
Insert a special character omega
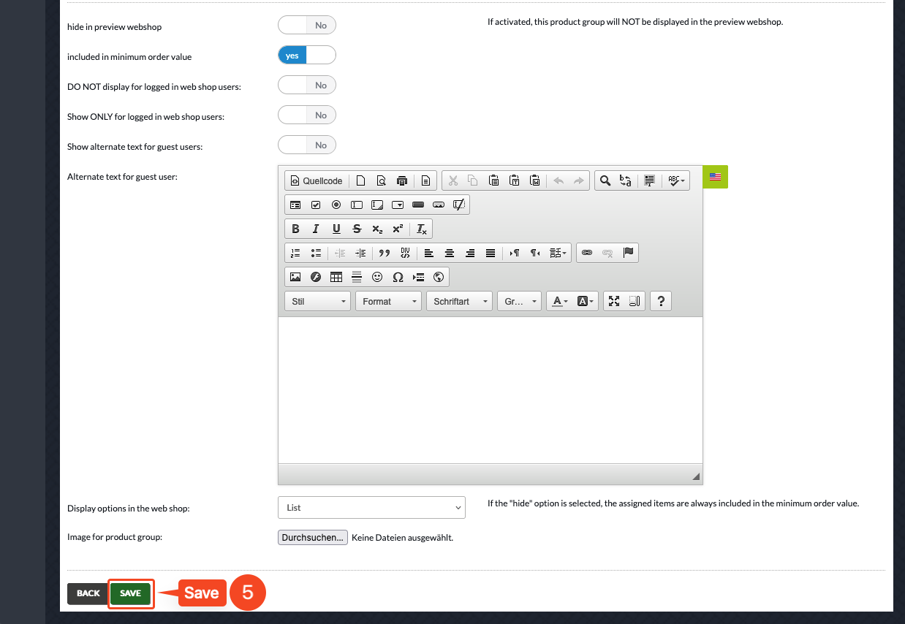tap(398, 277)
